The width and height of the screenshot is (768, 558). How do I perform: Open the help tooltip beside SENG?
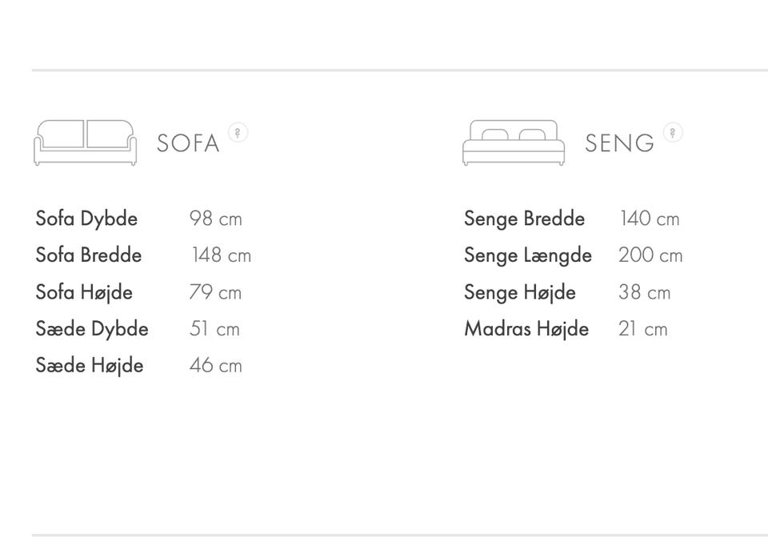pos(673,132)
